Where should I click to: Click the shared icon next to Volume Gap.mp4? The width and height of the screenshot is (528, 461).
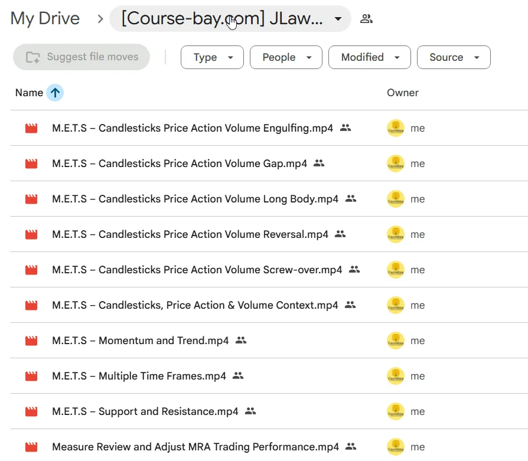tap(319, 163)
